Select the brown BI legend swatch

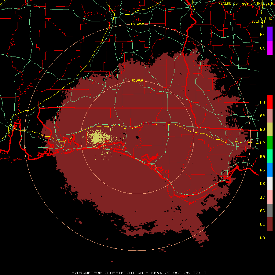point(270,224)
